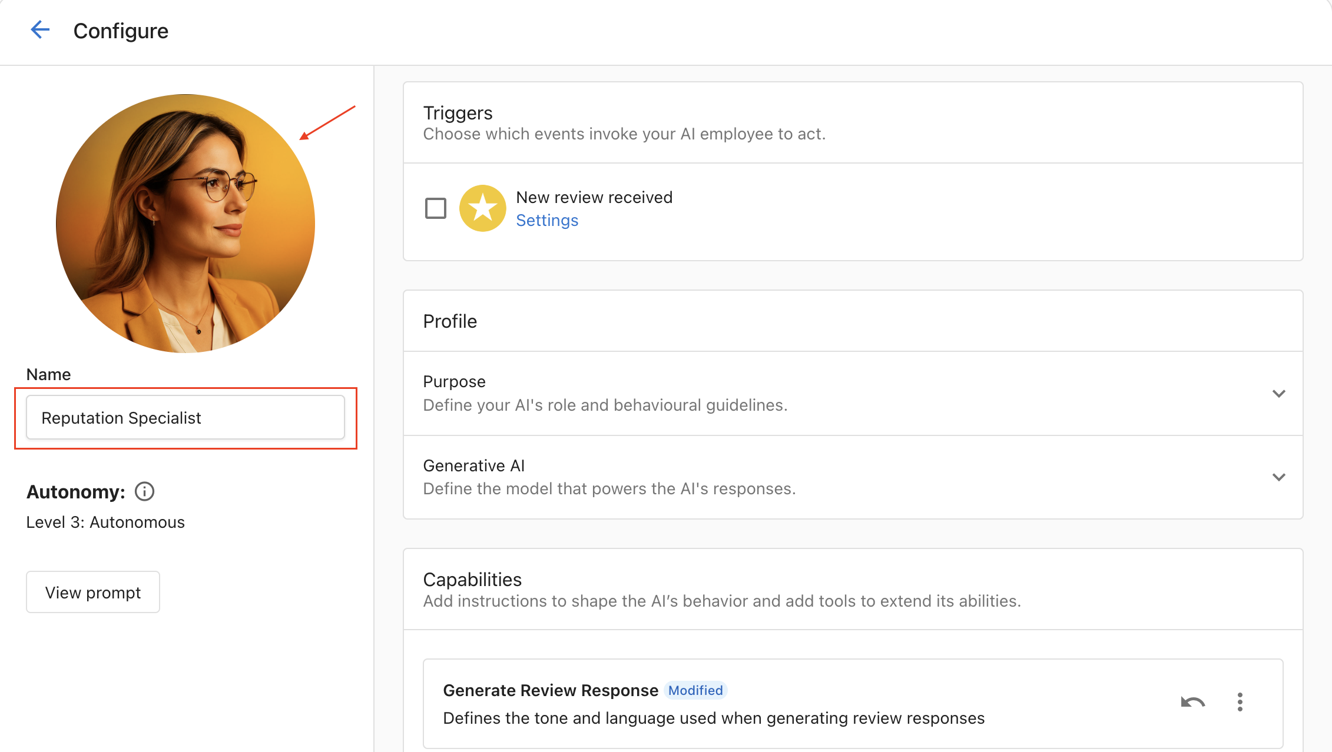
Task: Click the New review received trigger label
Action: pos(594,197)
